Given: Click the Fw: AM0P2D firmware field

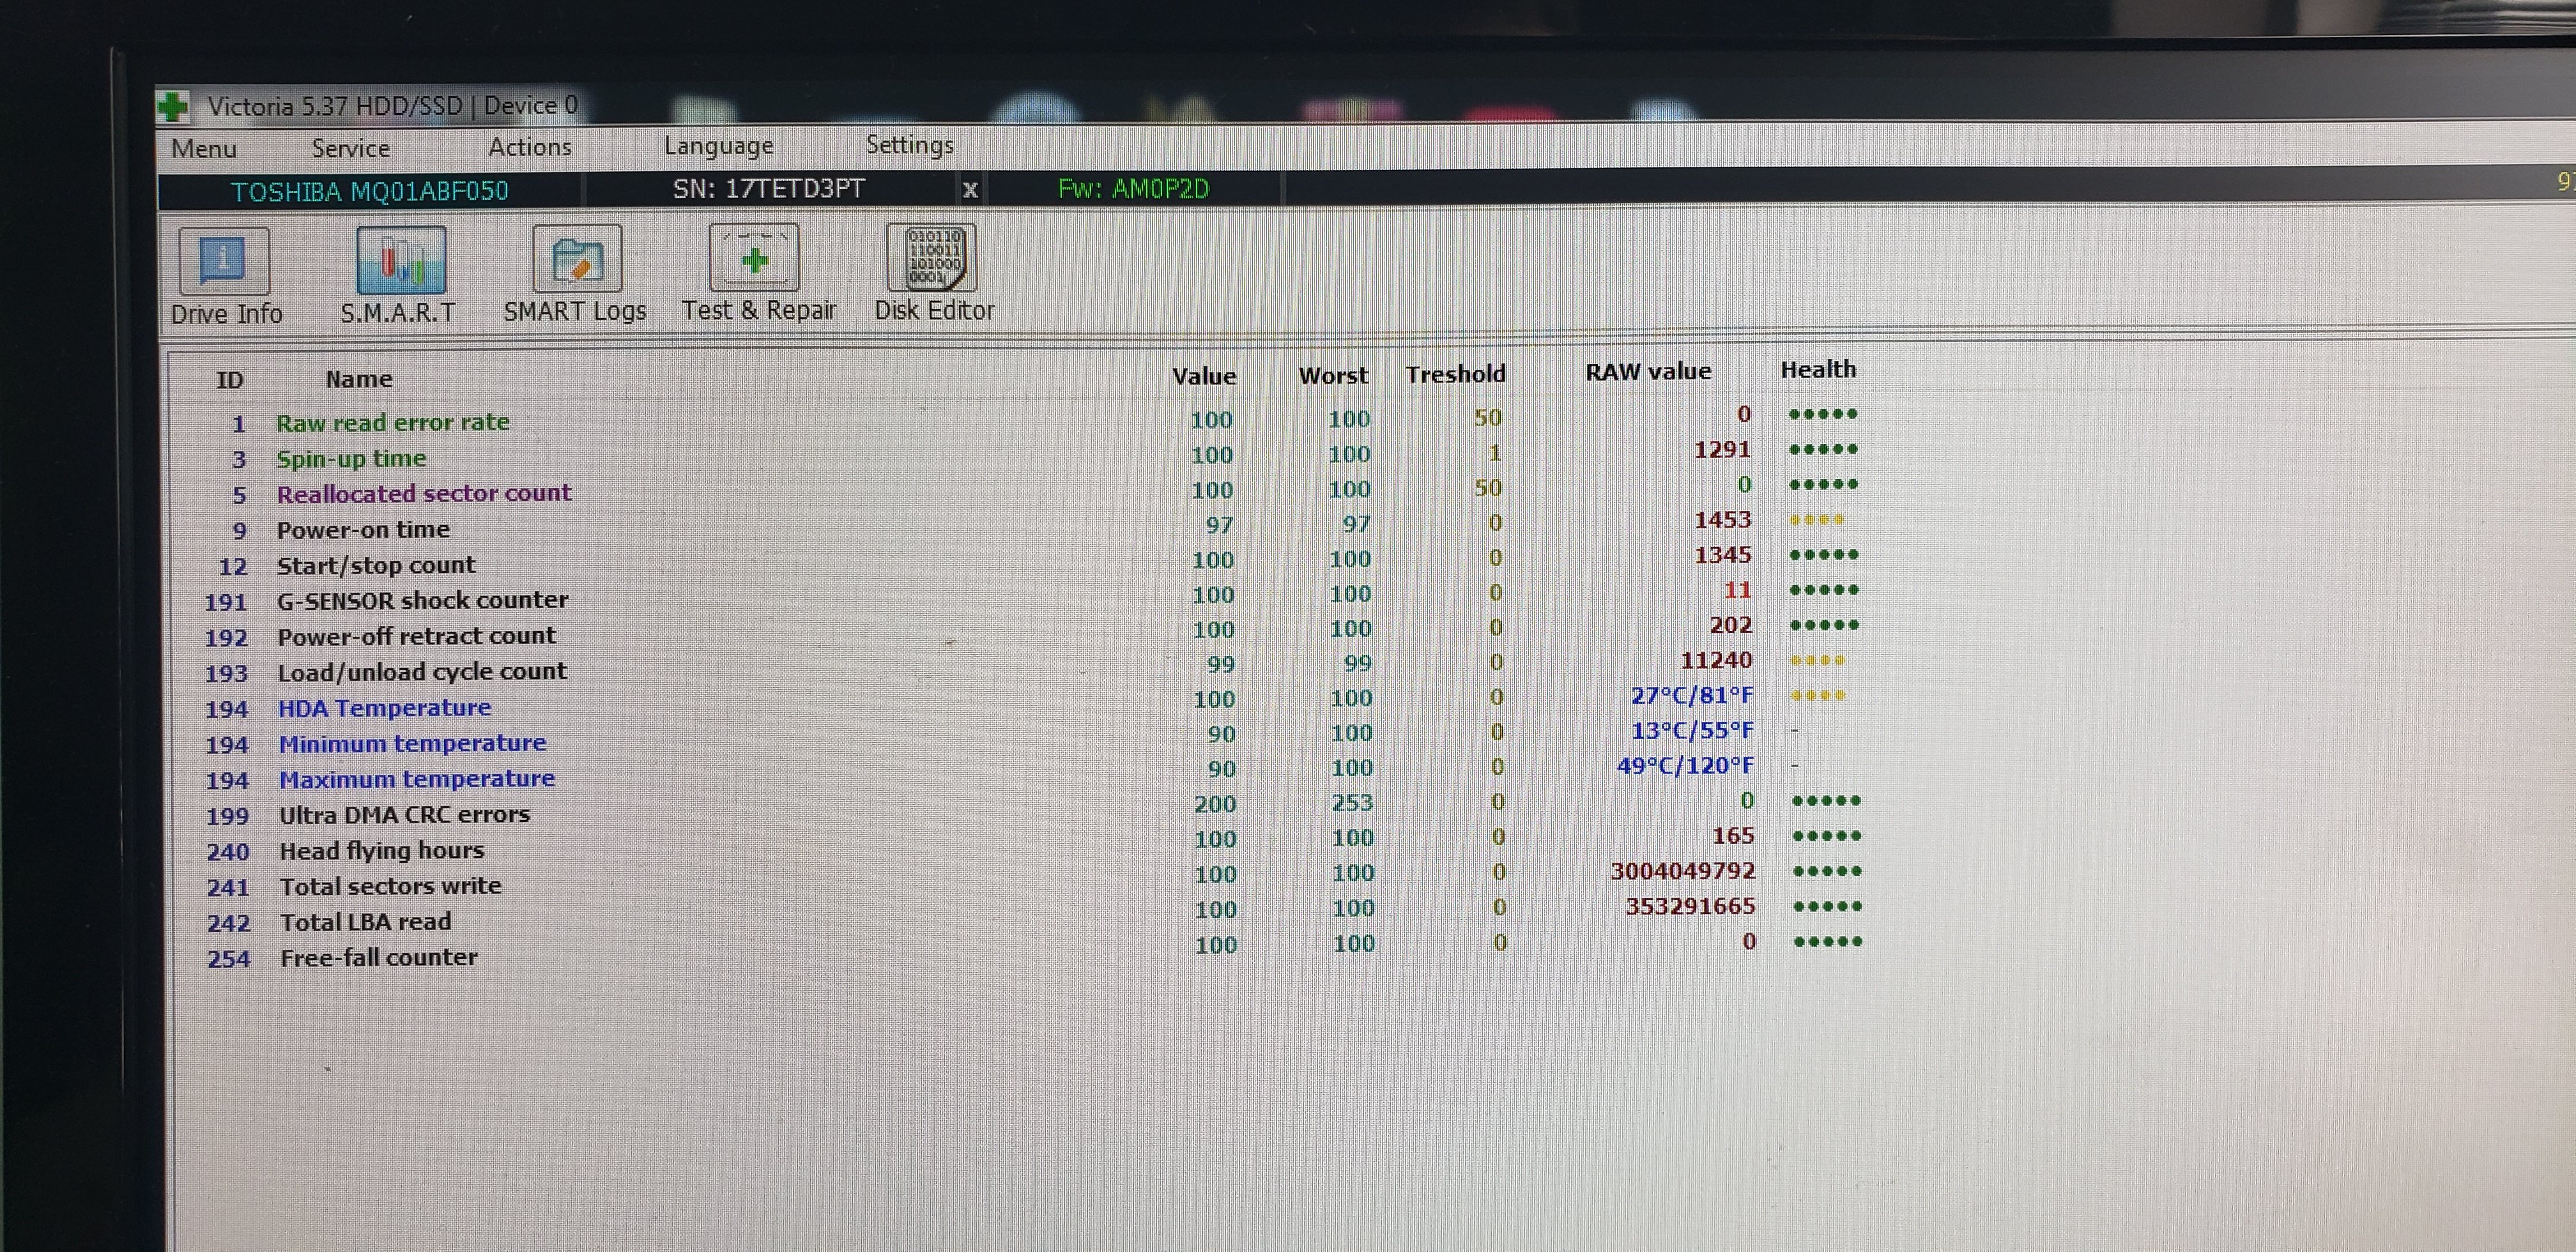Looking at the screenshot, I should coord(1133,188).
